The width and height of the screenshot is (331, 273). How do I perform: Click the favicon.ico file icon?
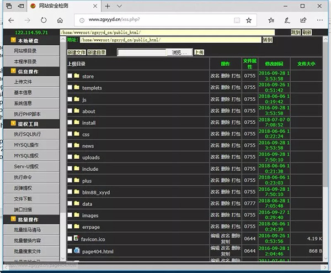[x=76, y=238]
